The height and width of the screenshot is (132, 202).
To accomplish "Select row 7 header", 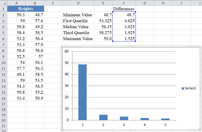I will (x=3, y=45).
